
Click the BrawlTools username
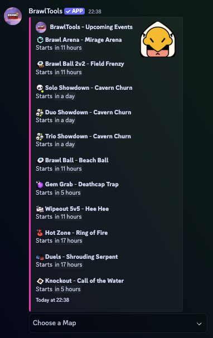46,11
